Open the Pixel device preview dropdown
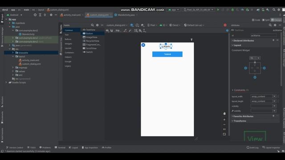Viewport: 285px width, 160px height. point(152,25)
